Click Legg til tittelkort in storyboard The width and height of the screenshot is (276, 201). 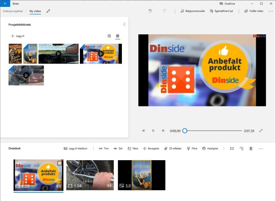[76, 149]
